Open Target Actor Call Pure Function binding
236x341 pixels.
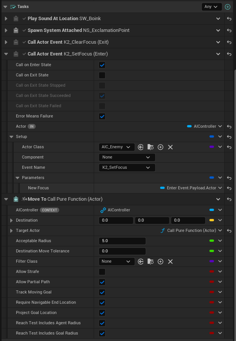pos(191,230)
